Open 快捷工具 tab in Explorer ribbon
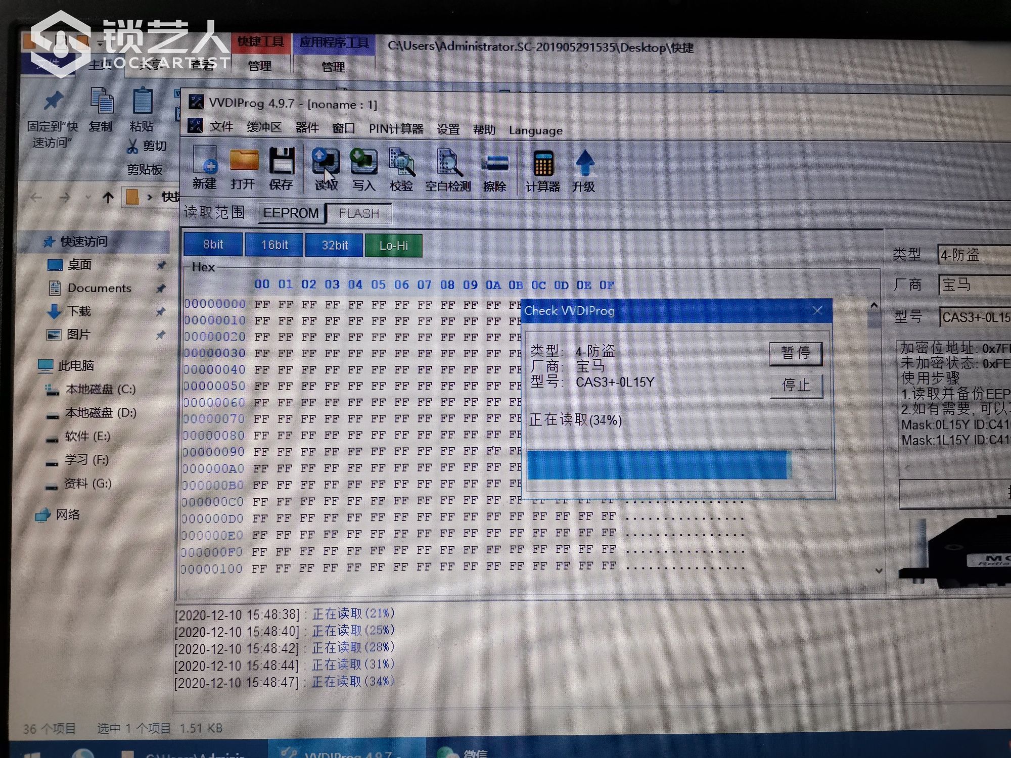Screen dimensions: 1011x758 click(x=261, y=42)
